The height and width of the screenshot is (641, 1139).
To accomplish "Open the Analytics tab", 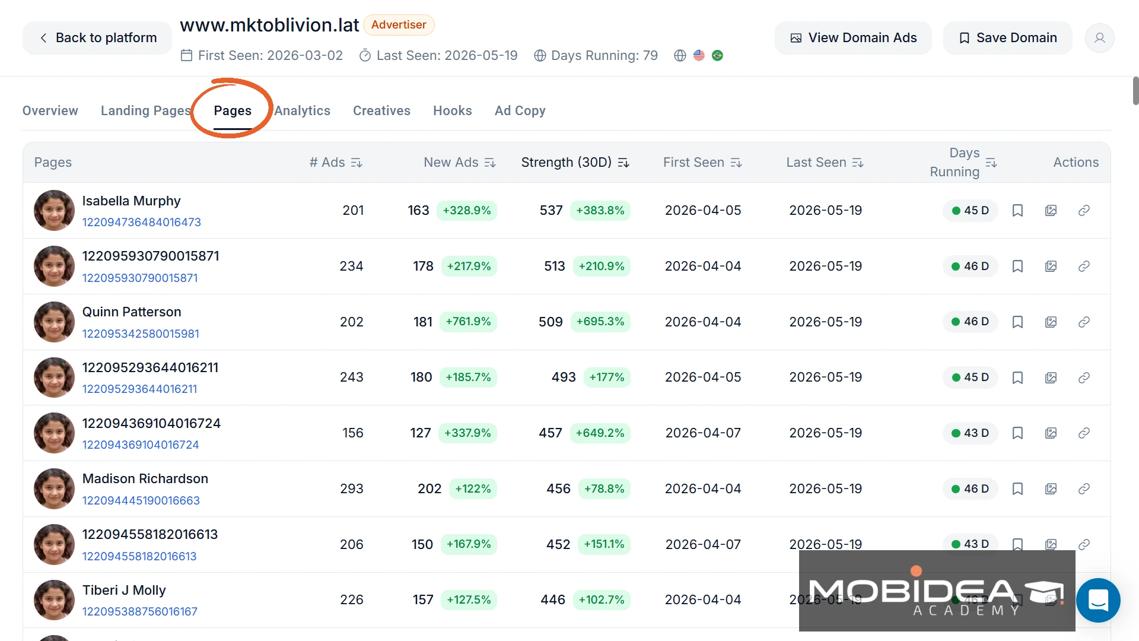I will pos(303,111).
